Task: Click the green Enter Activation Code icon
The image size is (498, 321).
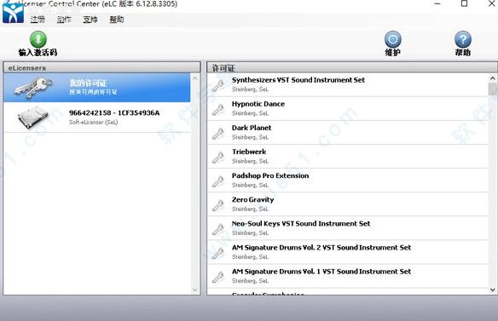Action: (38, 39)
